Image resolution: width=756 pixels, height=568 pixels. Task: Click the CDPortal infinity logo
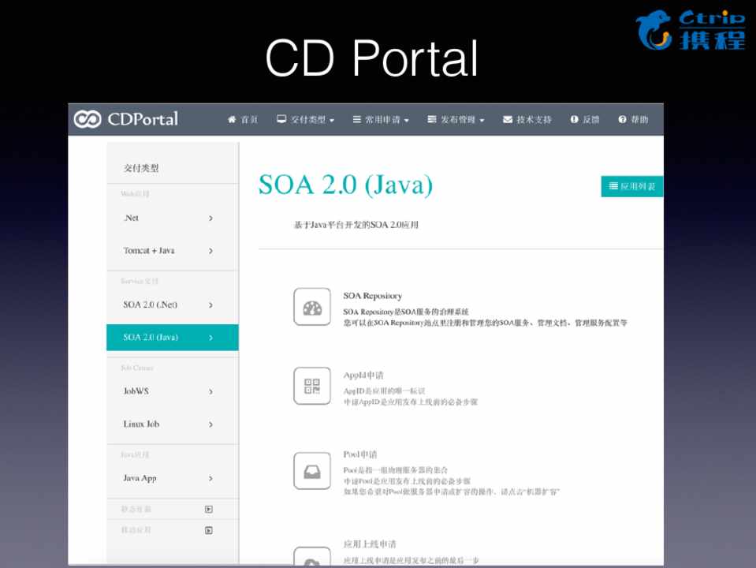tap(88, 119)
